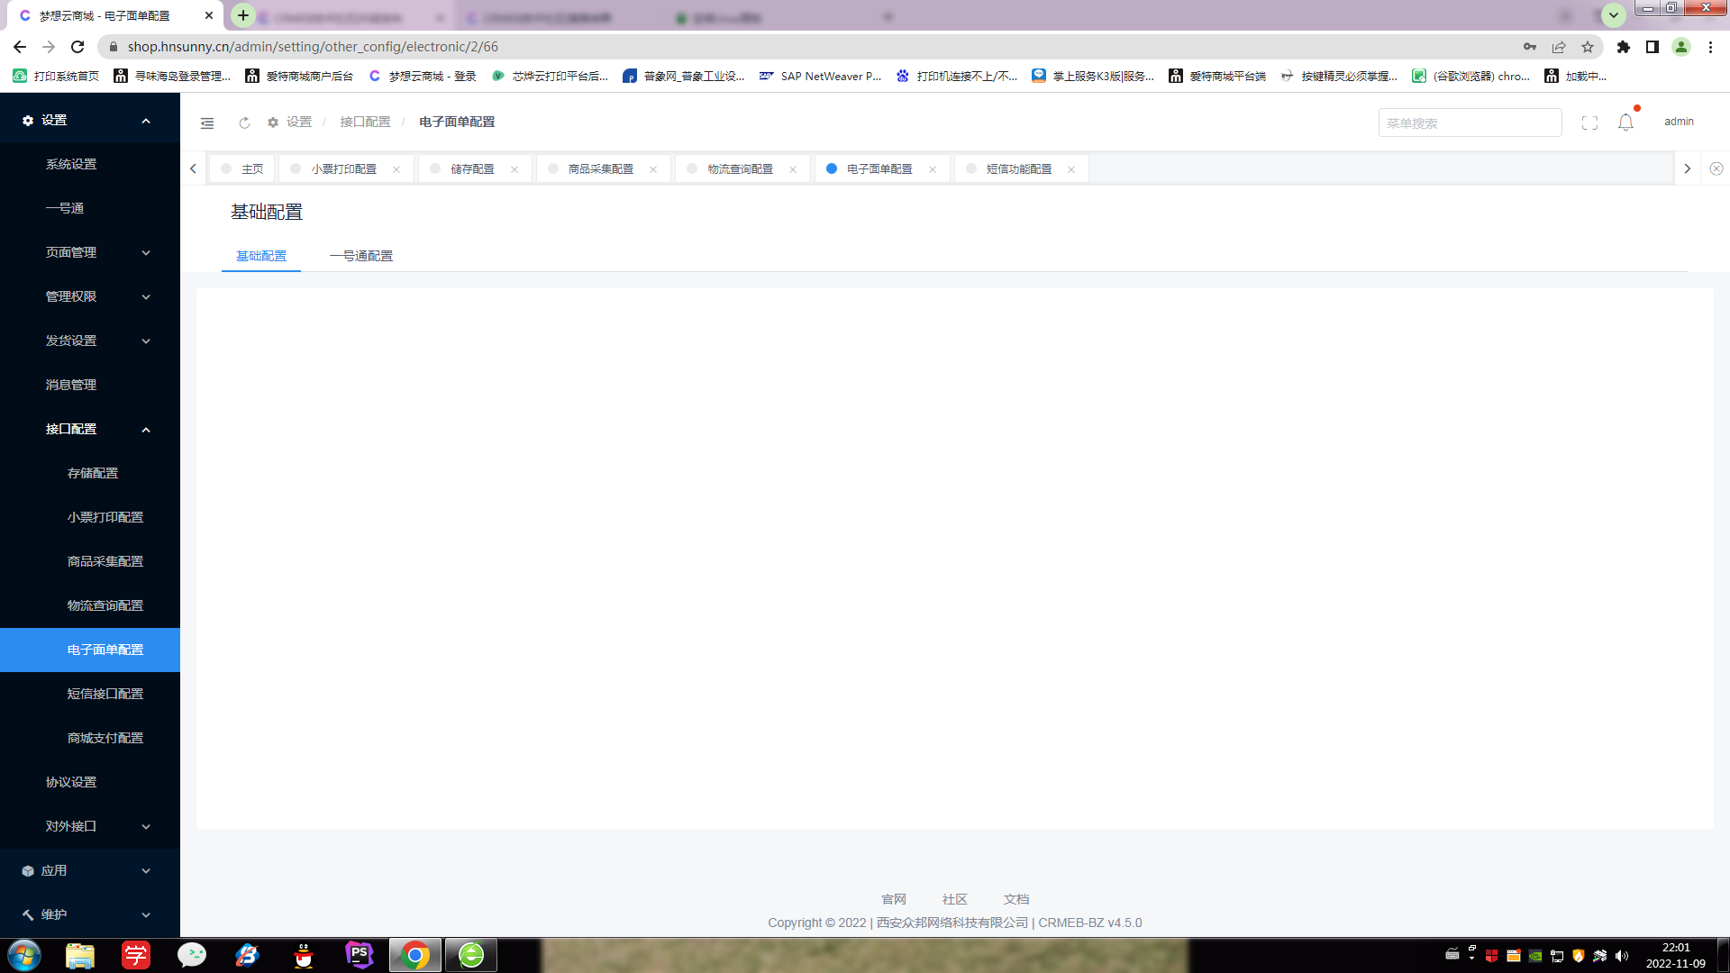The width and height of the screenshot is (1730, 973).
Task: Open the 文档 link in the footer
Action: 1015,898
